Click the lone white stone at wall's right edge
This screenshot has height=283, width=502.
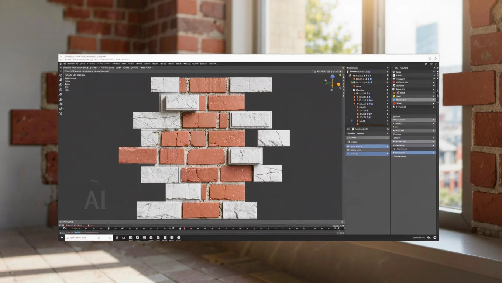(x=274, y=138)
